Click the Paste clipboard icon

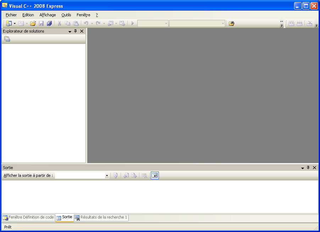pos(76,23)
